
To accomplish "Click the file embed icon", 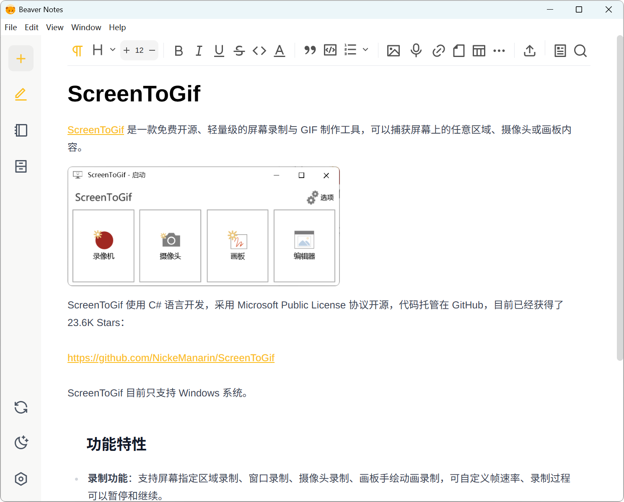I will tap(459, 51).
